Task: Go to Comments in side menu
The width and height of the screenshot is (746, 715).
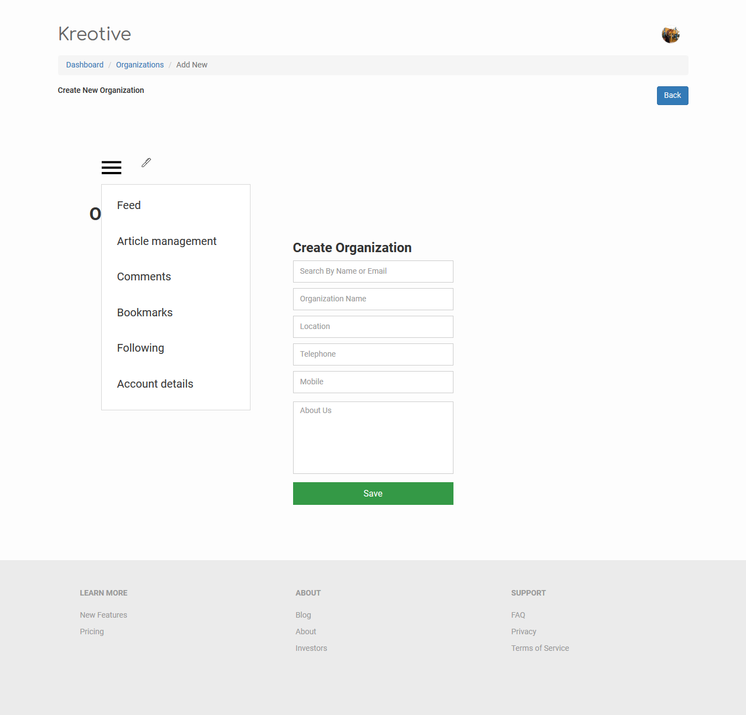Action: 144,276
